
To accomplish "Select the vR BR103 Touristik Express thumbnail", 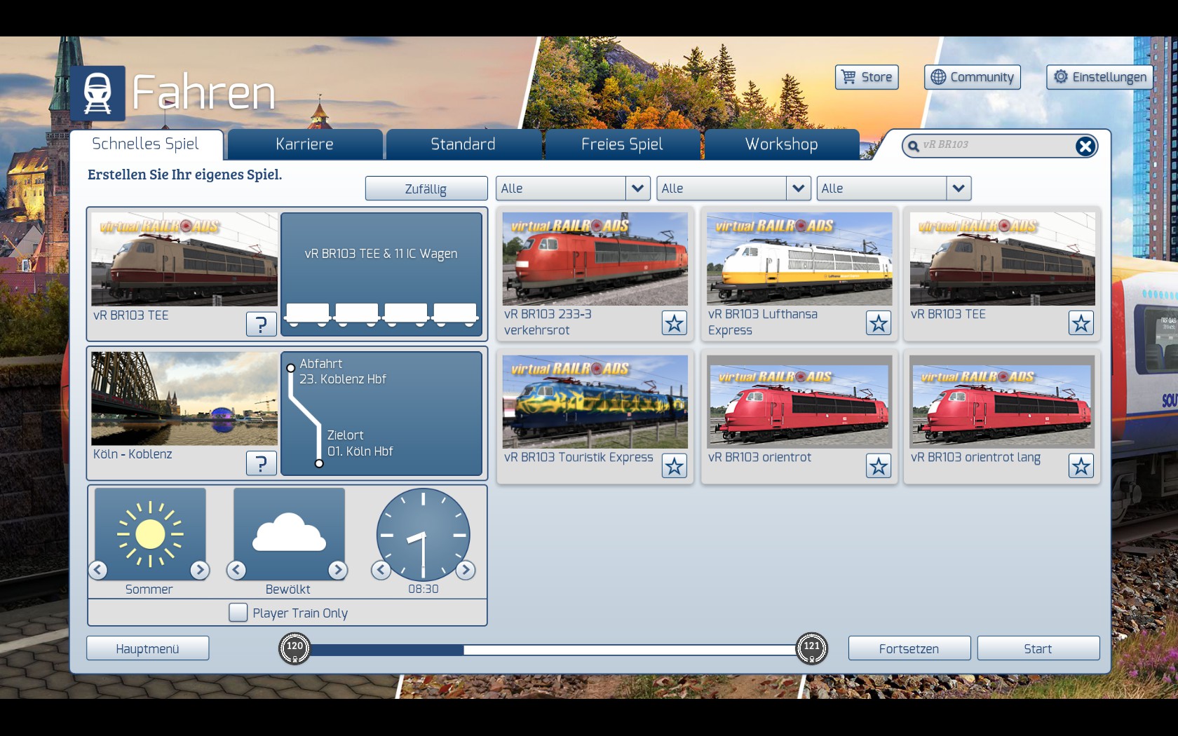I will point(595,402).
